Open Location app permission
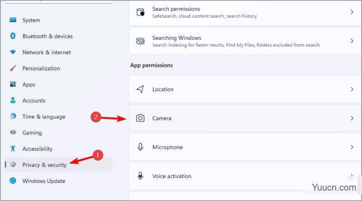 [245, 89]
